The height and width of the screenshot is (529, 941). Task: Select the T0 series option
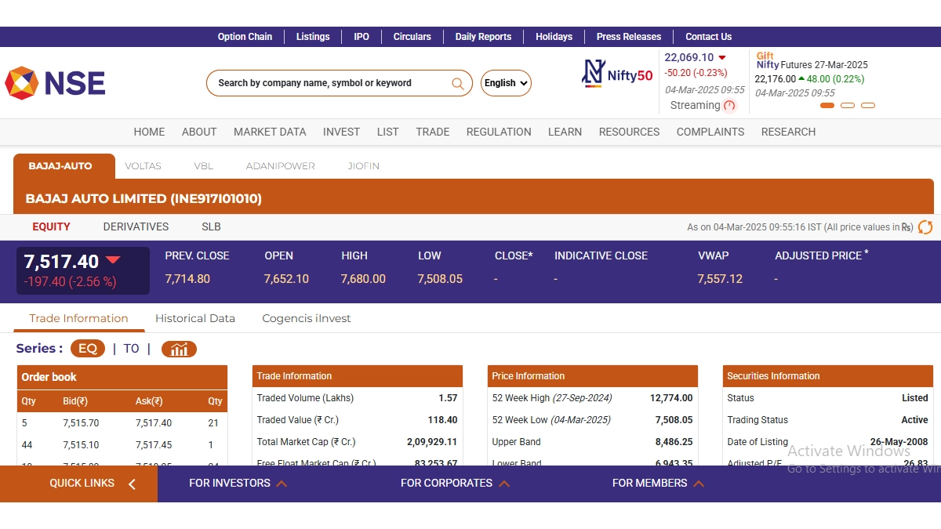(x=131, y=349)
